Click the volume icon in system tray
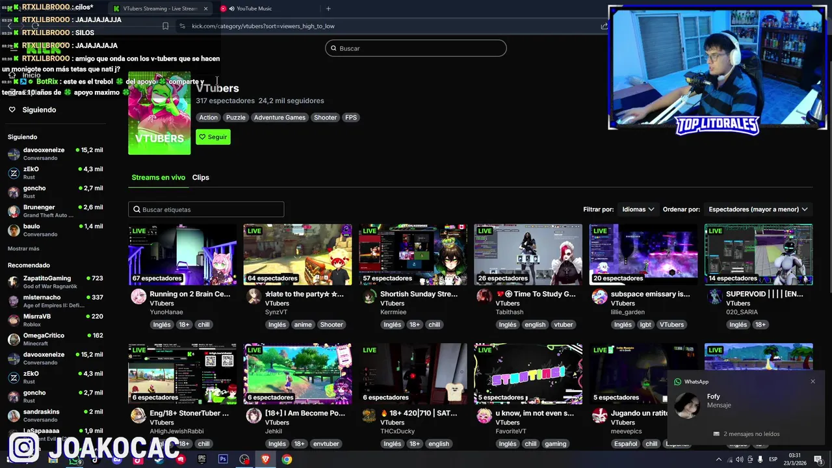Viewport: 832px width, 468px height. coord(740,460)
